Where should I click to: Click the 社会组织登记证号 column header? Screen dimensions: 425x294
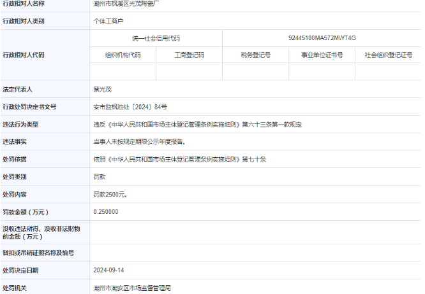389,55
